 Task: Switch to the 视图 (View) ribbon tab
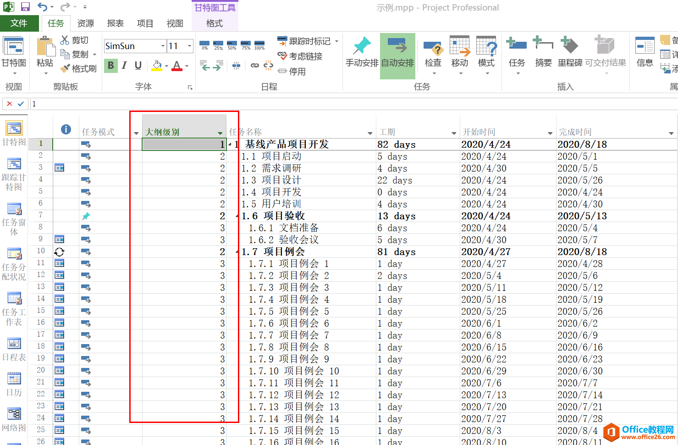[x=175, y=23]
